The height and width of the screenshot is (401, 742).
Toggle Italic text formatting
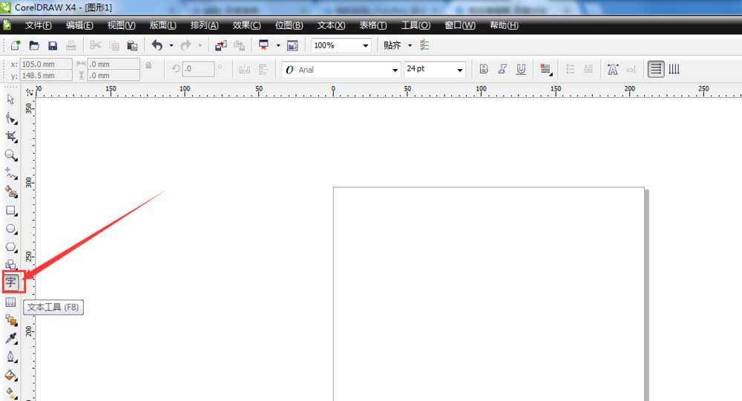click(x=502, y=69)
